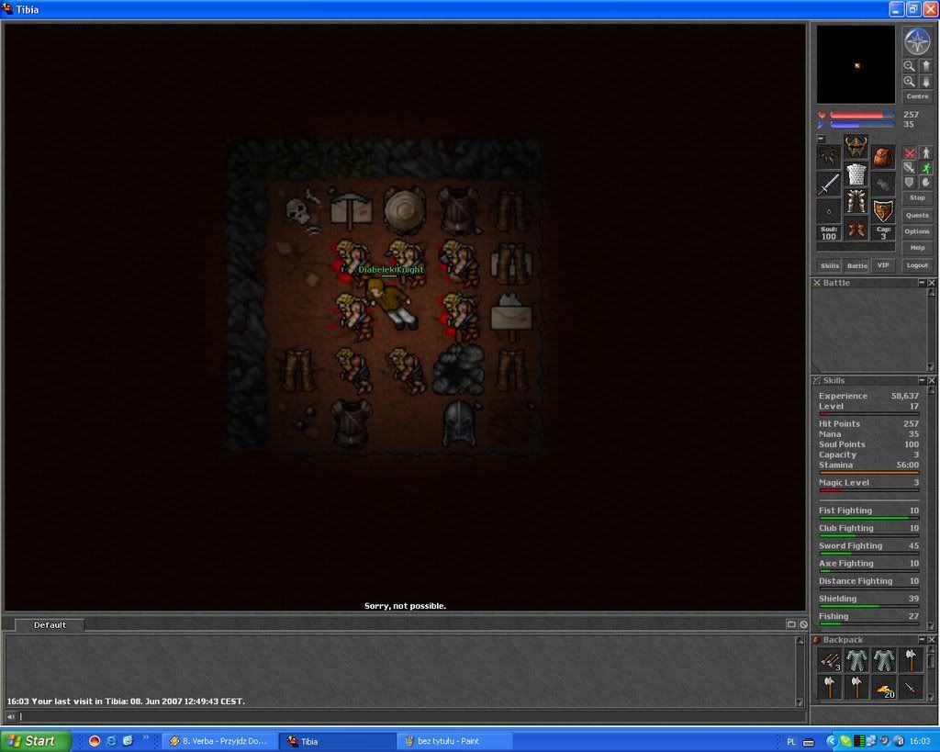The height and width of the screenshot is (752, 940).
Task: Enable defensive fight mode shield icon
Action: pos(910,183)
